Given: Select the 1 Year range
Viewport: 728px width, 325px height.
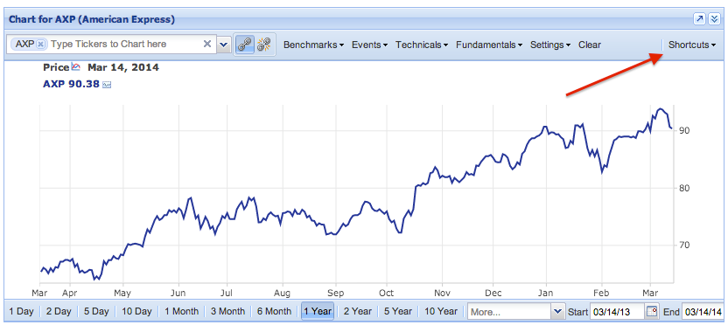Looking at the screenshot, I should click(x=317, y=311).
